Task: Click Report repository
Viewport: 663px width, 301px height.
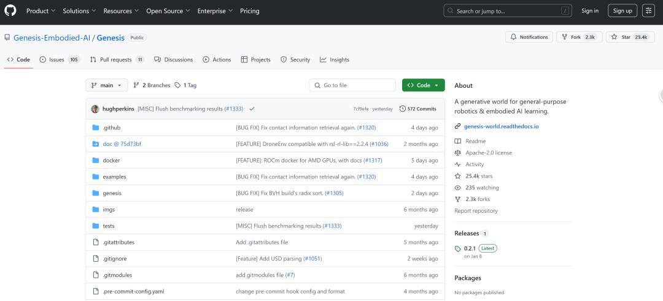Action: coord(476,211)
